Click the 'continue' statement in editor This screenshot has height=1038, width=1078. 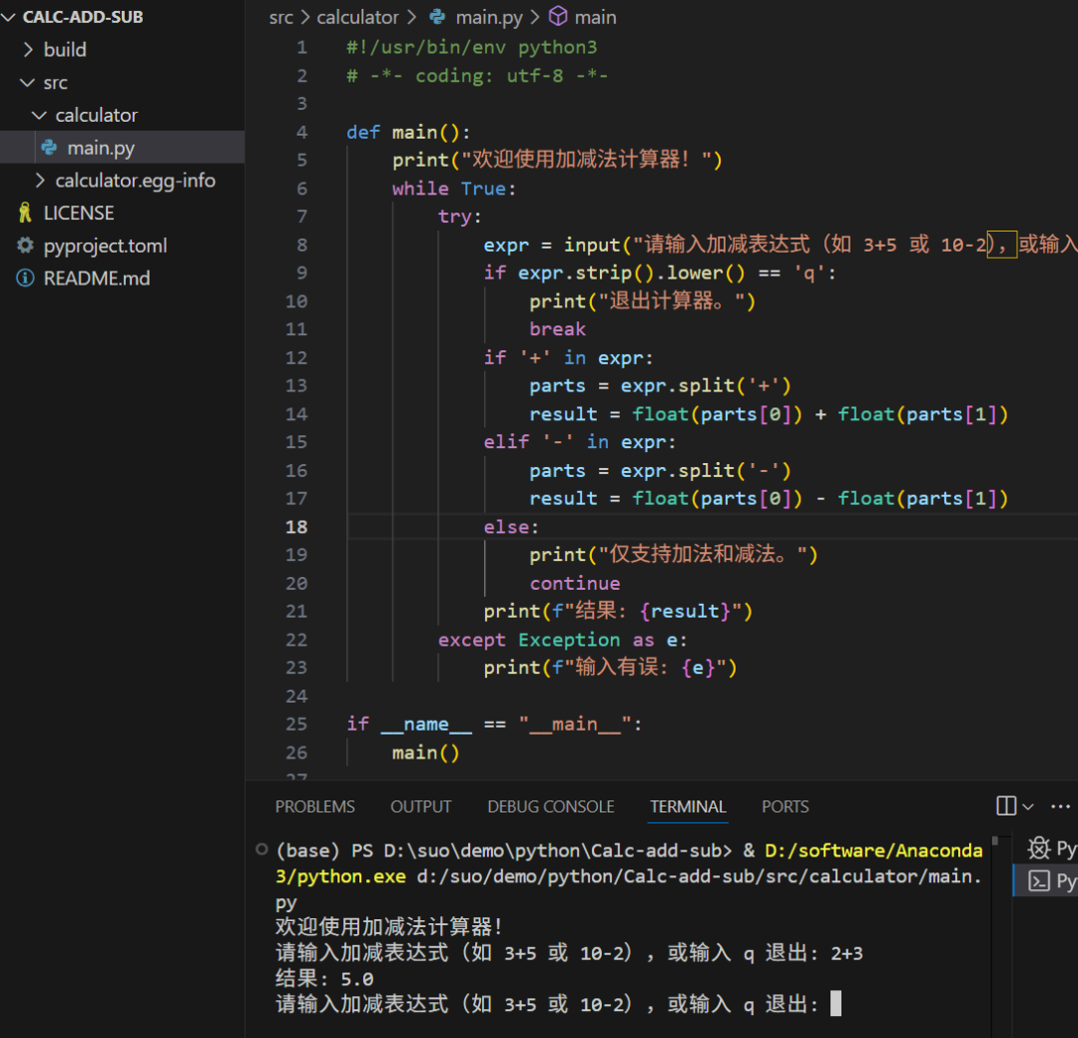575,583
